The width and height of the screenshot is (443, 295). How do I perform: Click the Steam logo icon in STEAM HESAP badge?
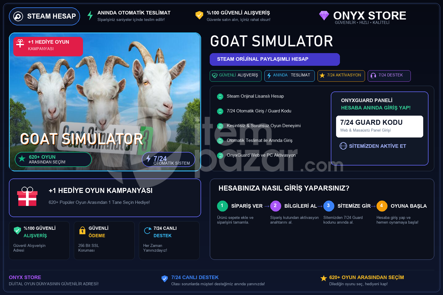coord(18,16)
